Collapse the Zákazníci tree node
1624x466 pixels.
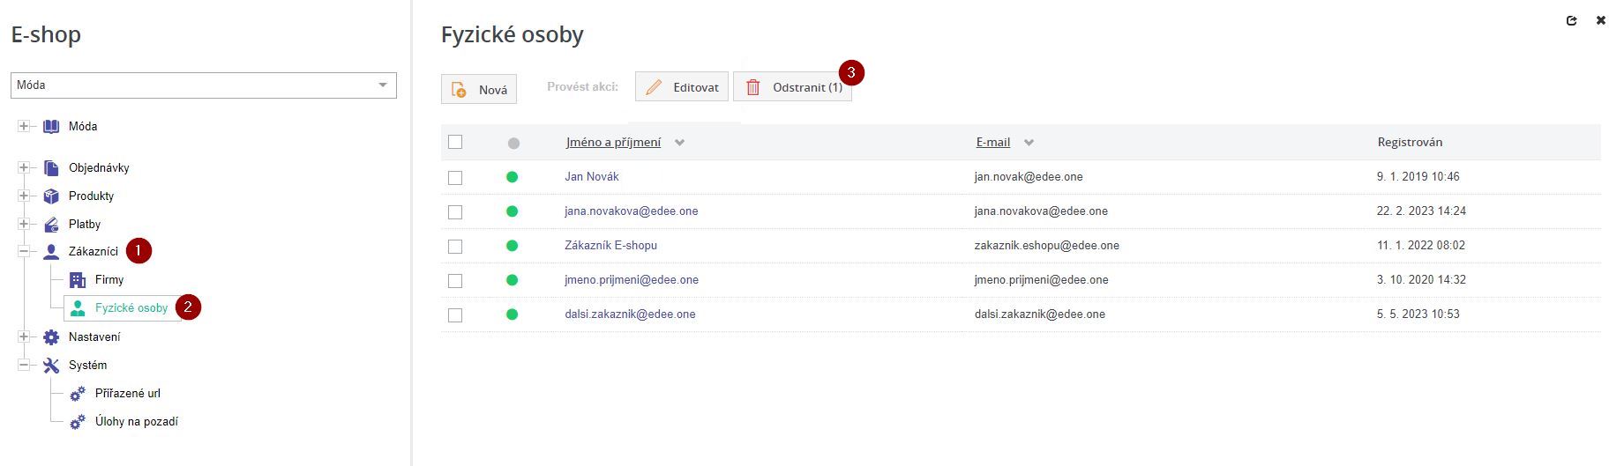24,251
